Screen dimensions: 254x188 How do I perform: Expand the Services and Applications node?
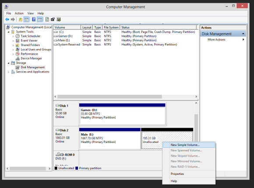click(x=9, y=72)
